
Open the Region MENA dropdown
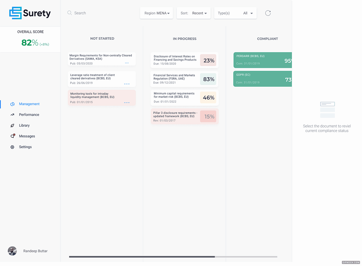pyautogui.click(x=156, y=13)
